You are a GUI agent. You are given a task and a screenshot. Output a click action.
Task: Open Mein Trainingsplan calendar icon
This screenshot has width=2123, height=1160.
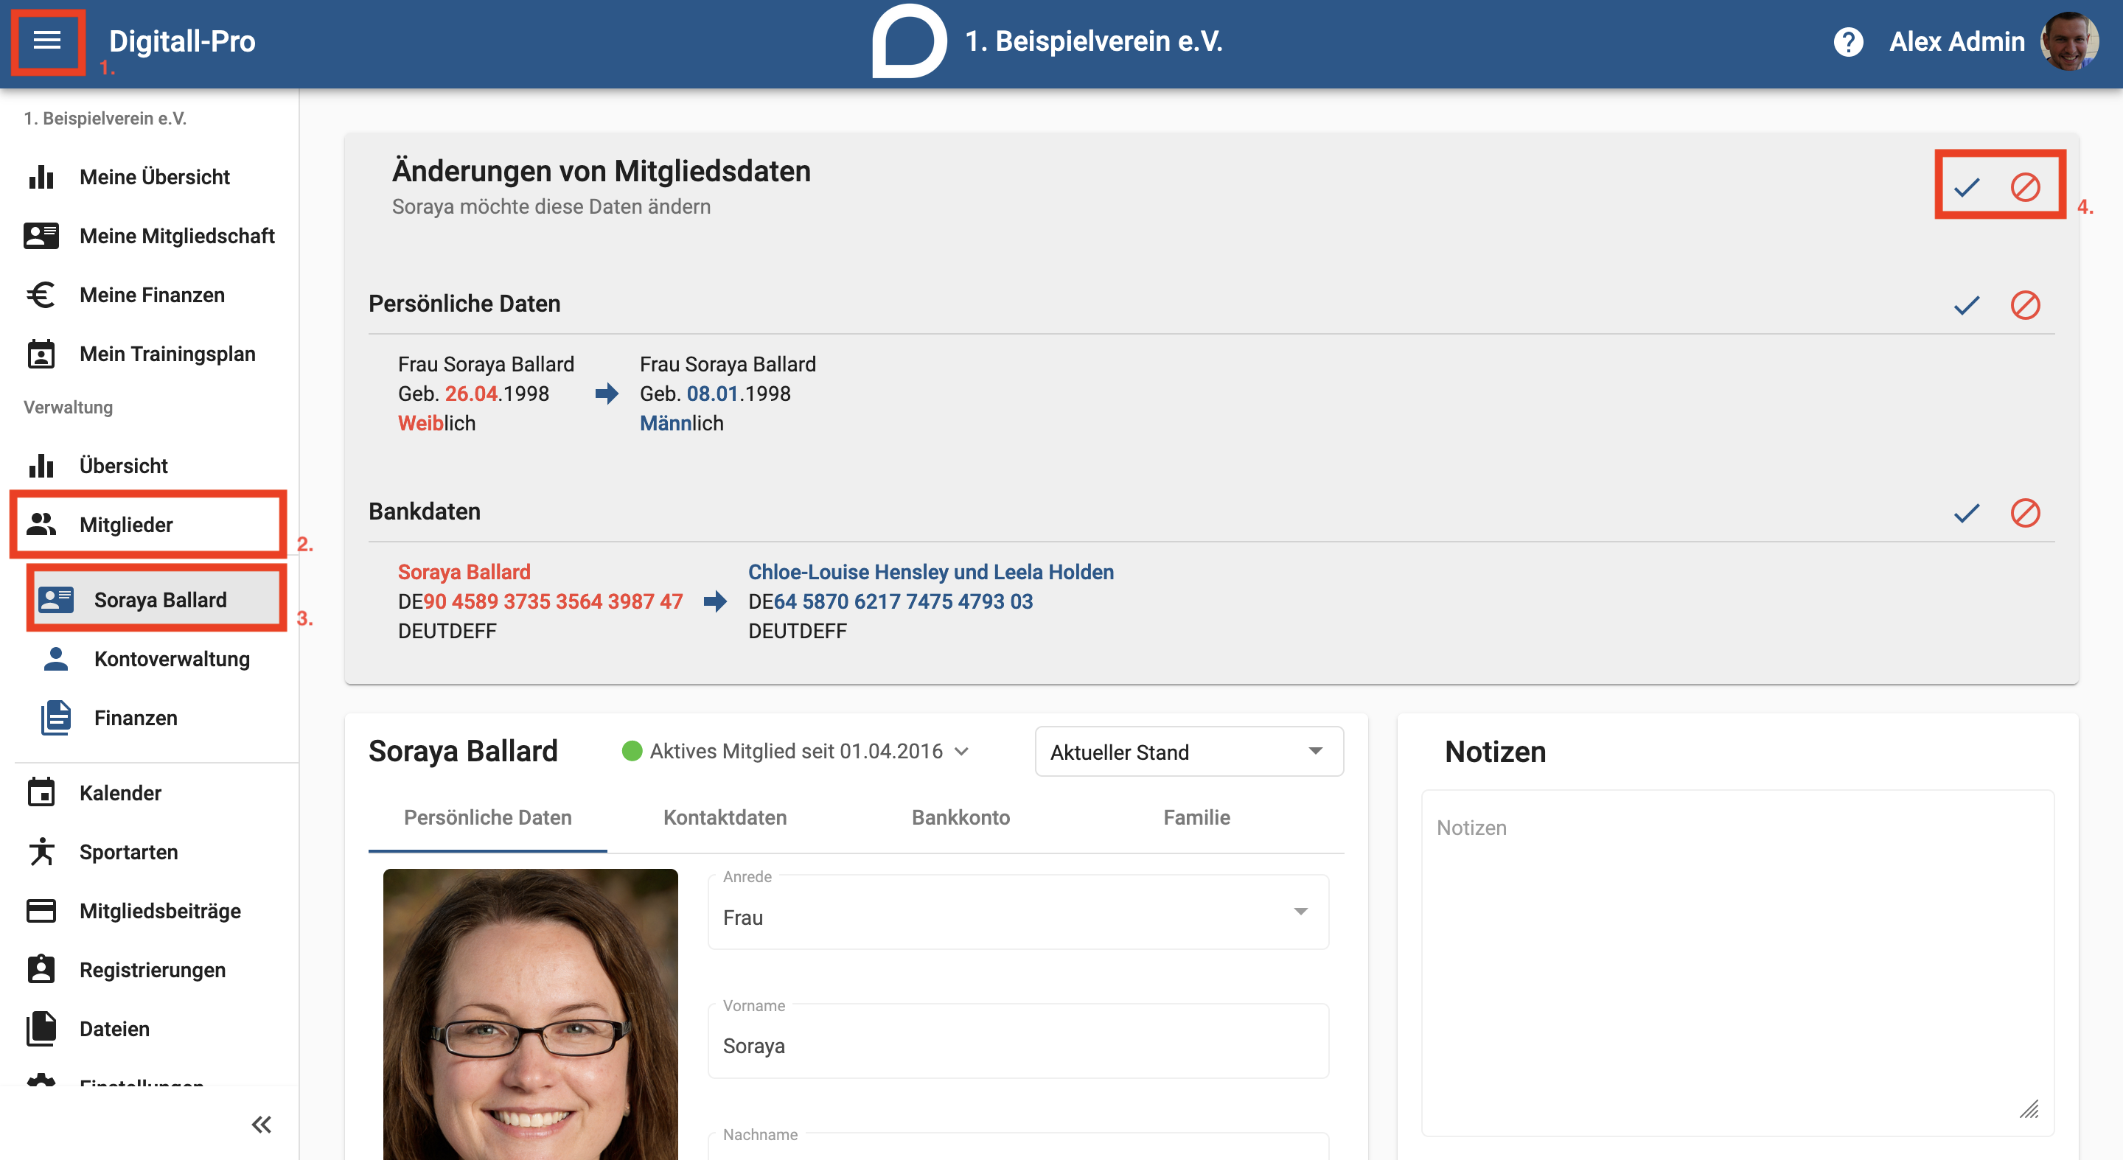[x=41, y=354]
